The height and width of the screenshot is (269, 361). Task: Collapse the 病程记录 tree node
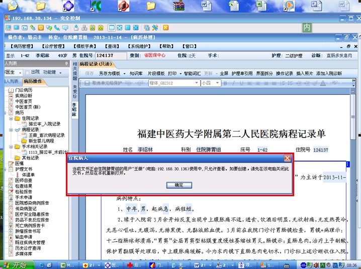point(11,130)
